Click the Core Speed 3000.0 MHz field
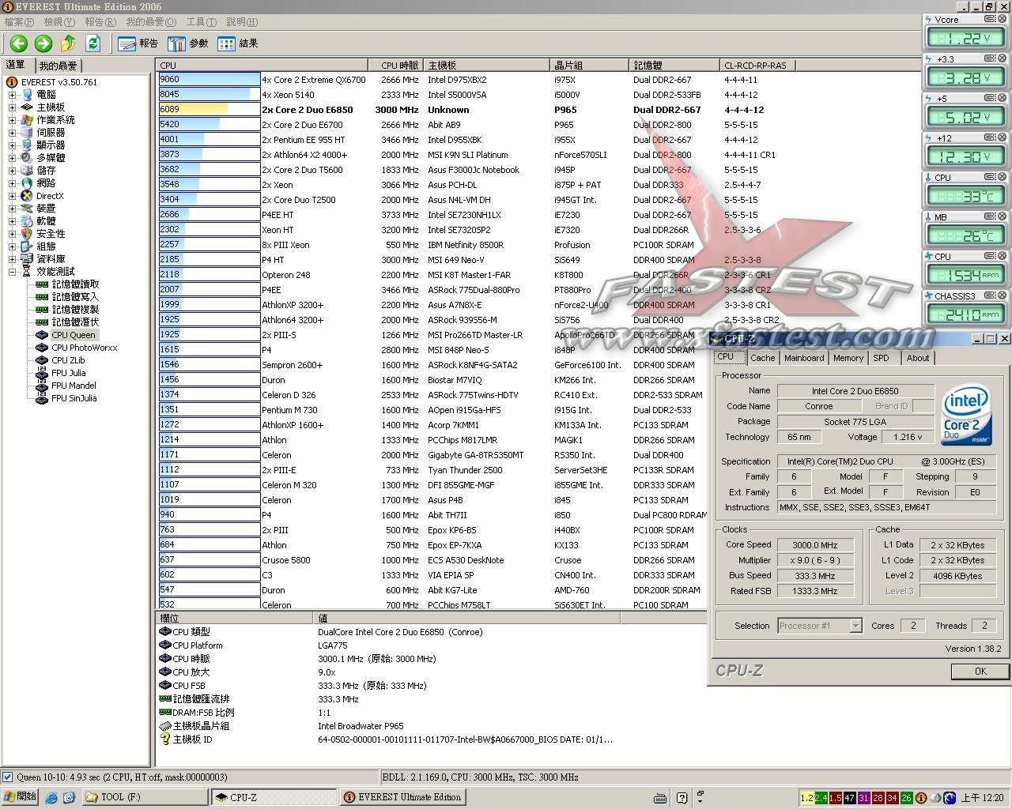 pyautogui.click(x=815, y=545)
